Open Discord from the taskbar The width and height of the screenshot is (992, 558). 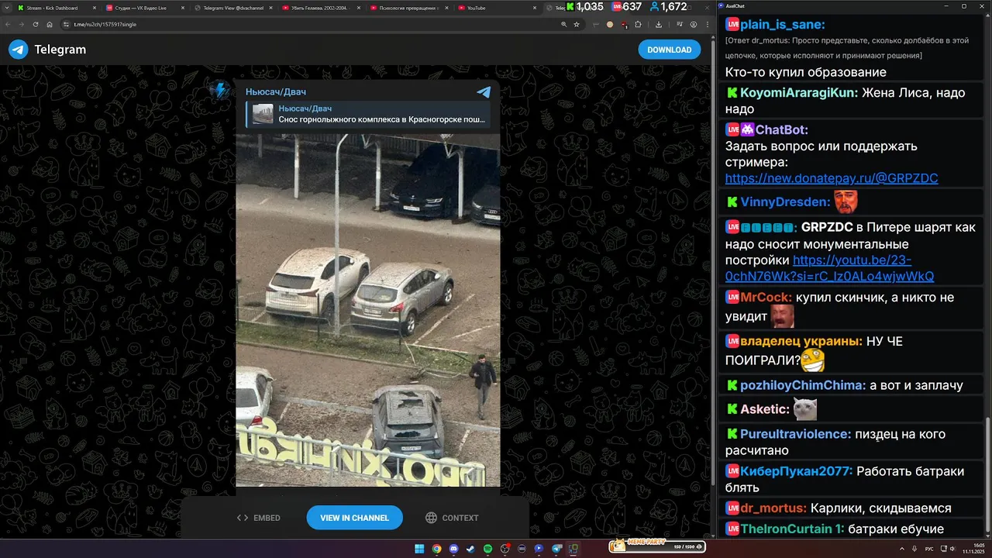point(453,549)
